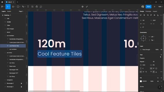Open the Figma main menu icon

pos(2,7)
